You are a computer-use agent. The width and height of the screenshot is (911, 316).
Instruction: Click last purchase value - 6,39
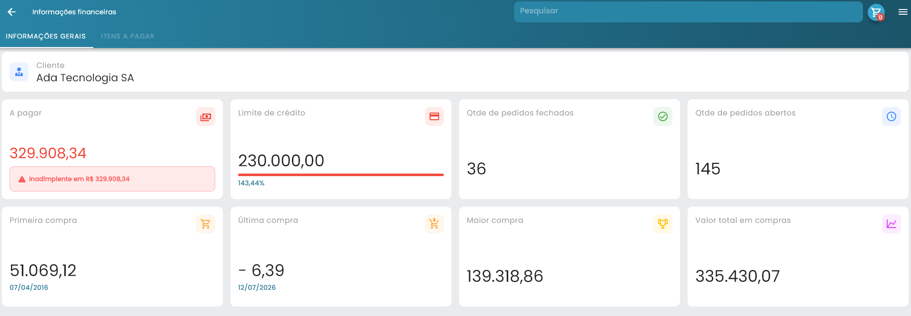tap(261, 270)
